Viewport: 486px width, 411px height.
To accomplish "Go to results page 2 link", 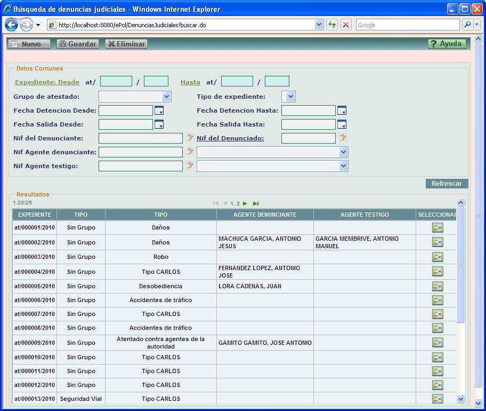I will 238,203.
